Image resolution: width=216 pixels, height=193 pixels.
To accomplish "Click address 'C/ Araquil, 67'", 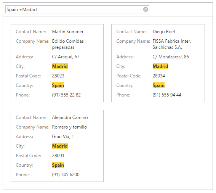I will (x=66, y=57).
